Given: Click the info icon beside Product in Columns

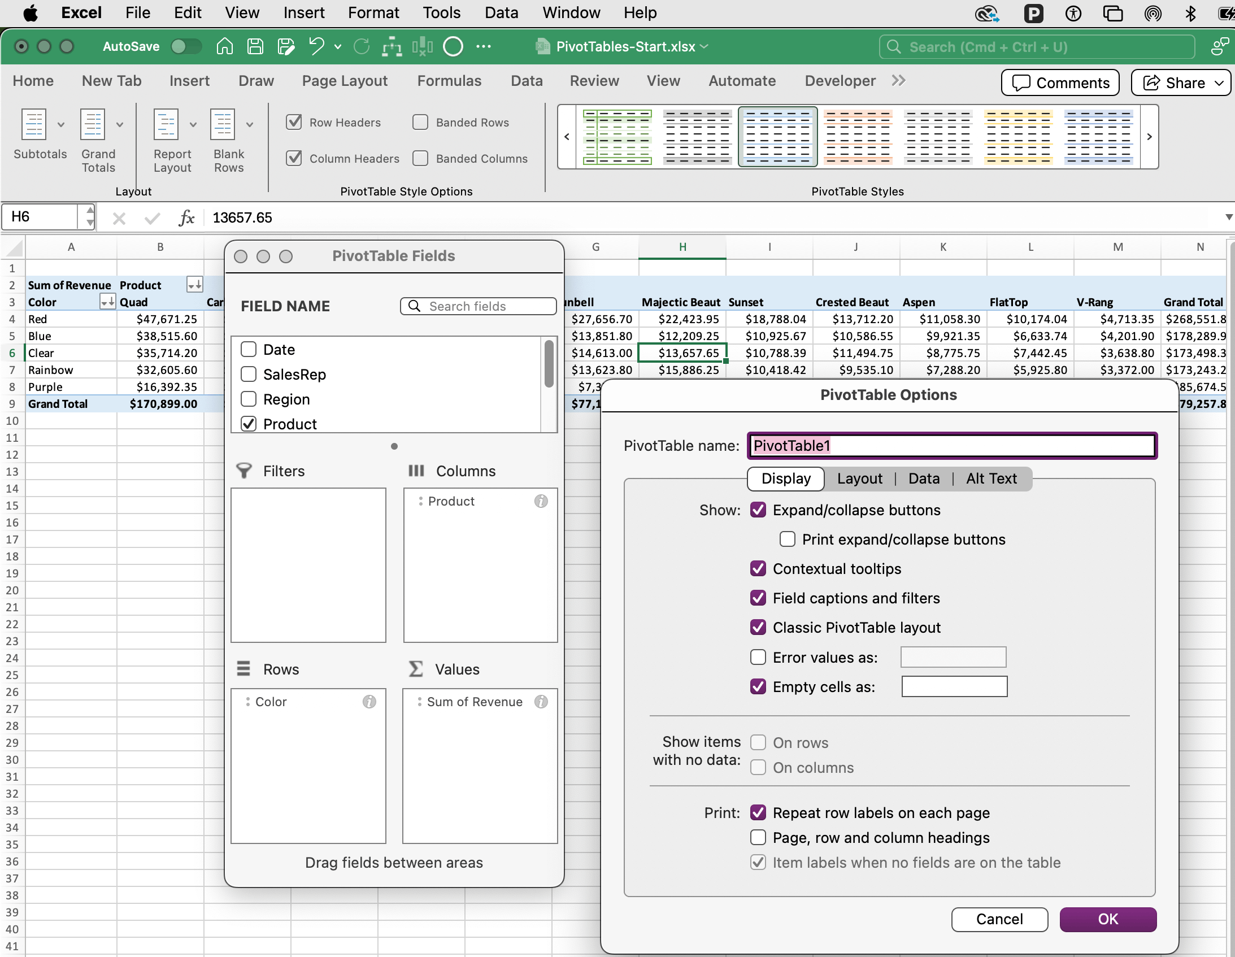Looking at the screenshot, I should click(x=541, y=502).
